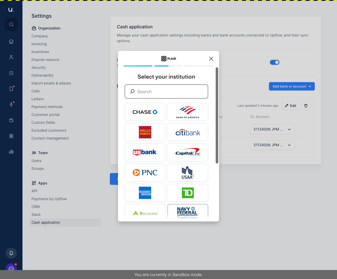The width and height of the screenshot is (337, 279).
Task: Open Add bank or account dropdown
Action: coord(292,86)
